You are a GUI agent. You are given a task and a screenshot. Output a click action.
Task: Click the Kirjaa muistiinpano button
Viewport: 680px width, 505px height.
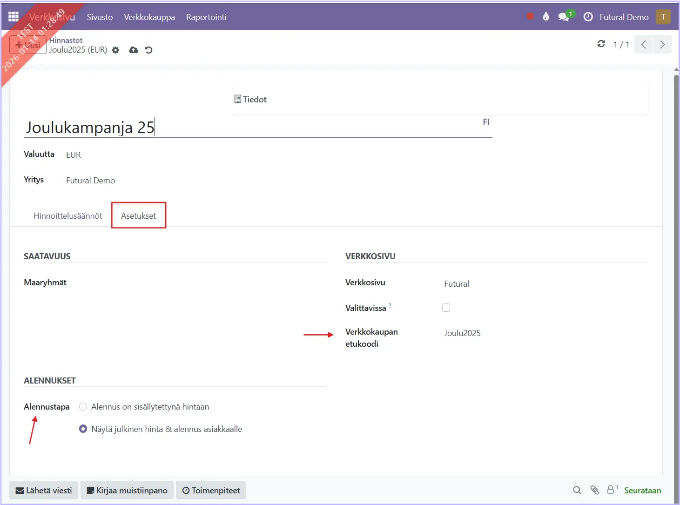coord(127,491)
